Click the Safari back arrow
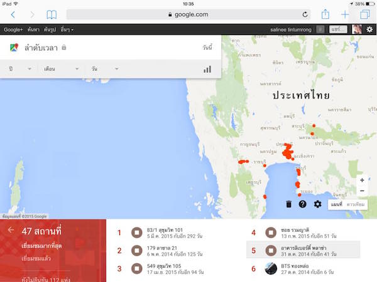This screenshot has height=282, width=377. 13,14
